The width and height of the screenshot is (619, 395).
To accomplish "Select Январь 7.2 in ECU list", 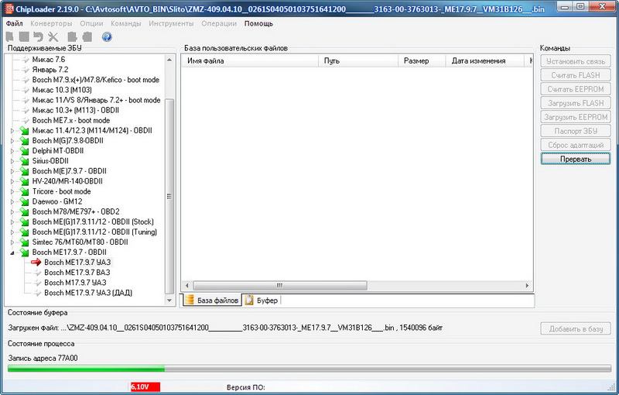I will click(x=50, y=70).
